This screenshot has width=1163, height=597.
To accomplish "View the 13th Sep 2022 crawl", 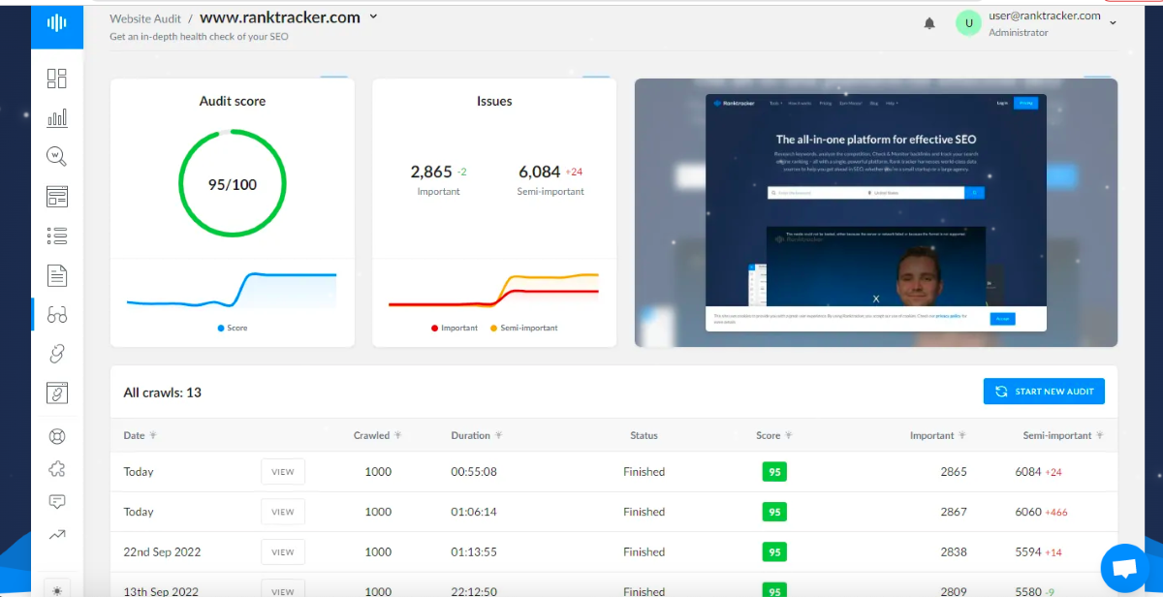I will 283,591.
